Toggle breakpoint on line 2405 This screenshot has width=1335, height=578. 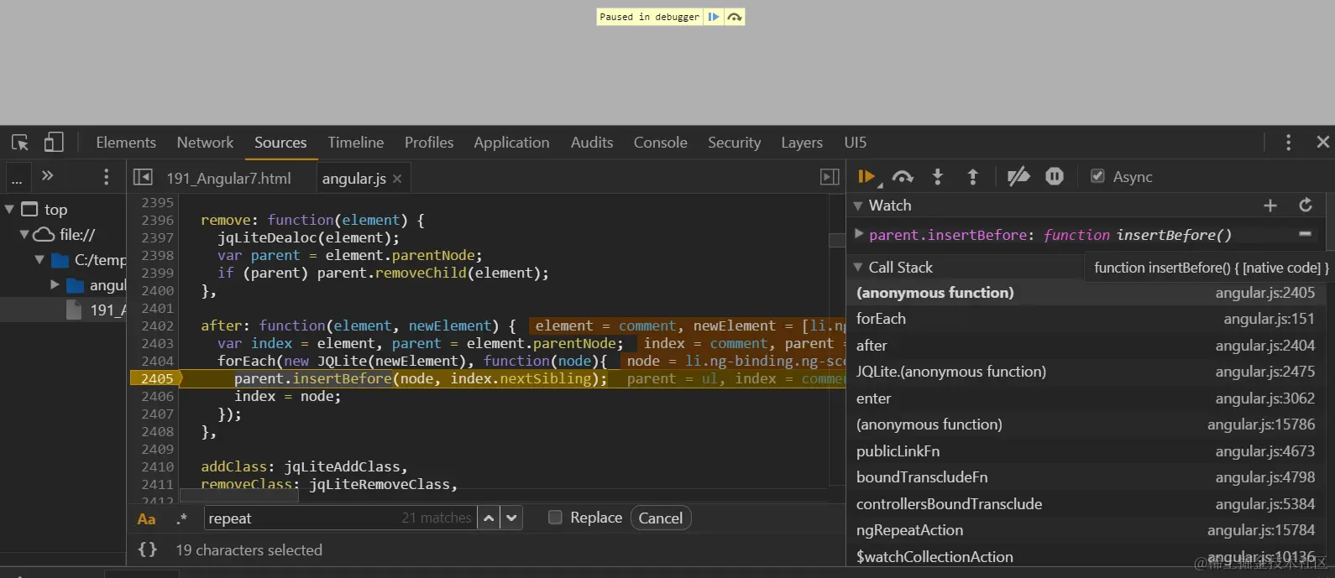(x=155, y=379)
